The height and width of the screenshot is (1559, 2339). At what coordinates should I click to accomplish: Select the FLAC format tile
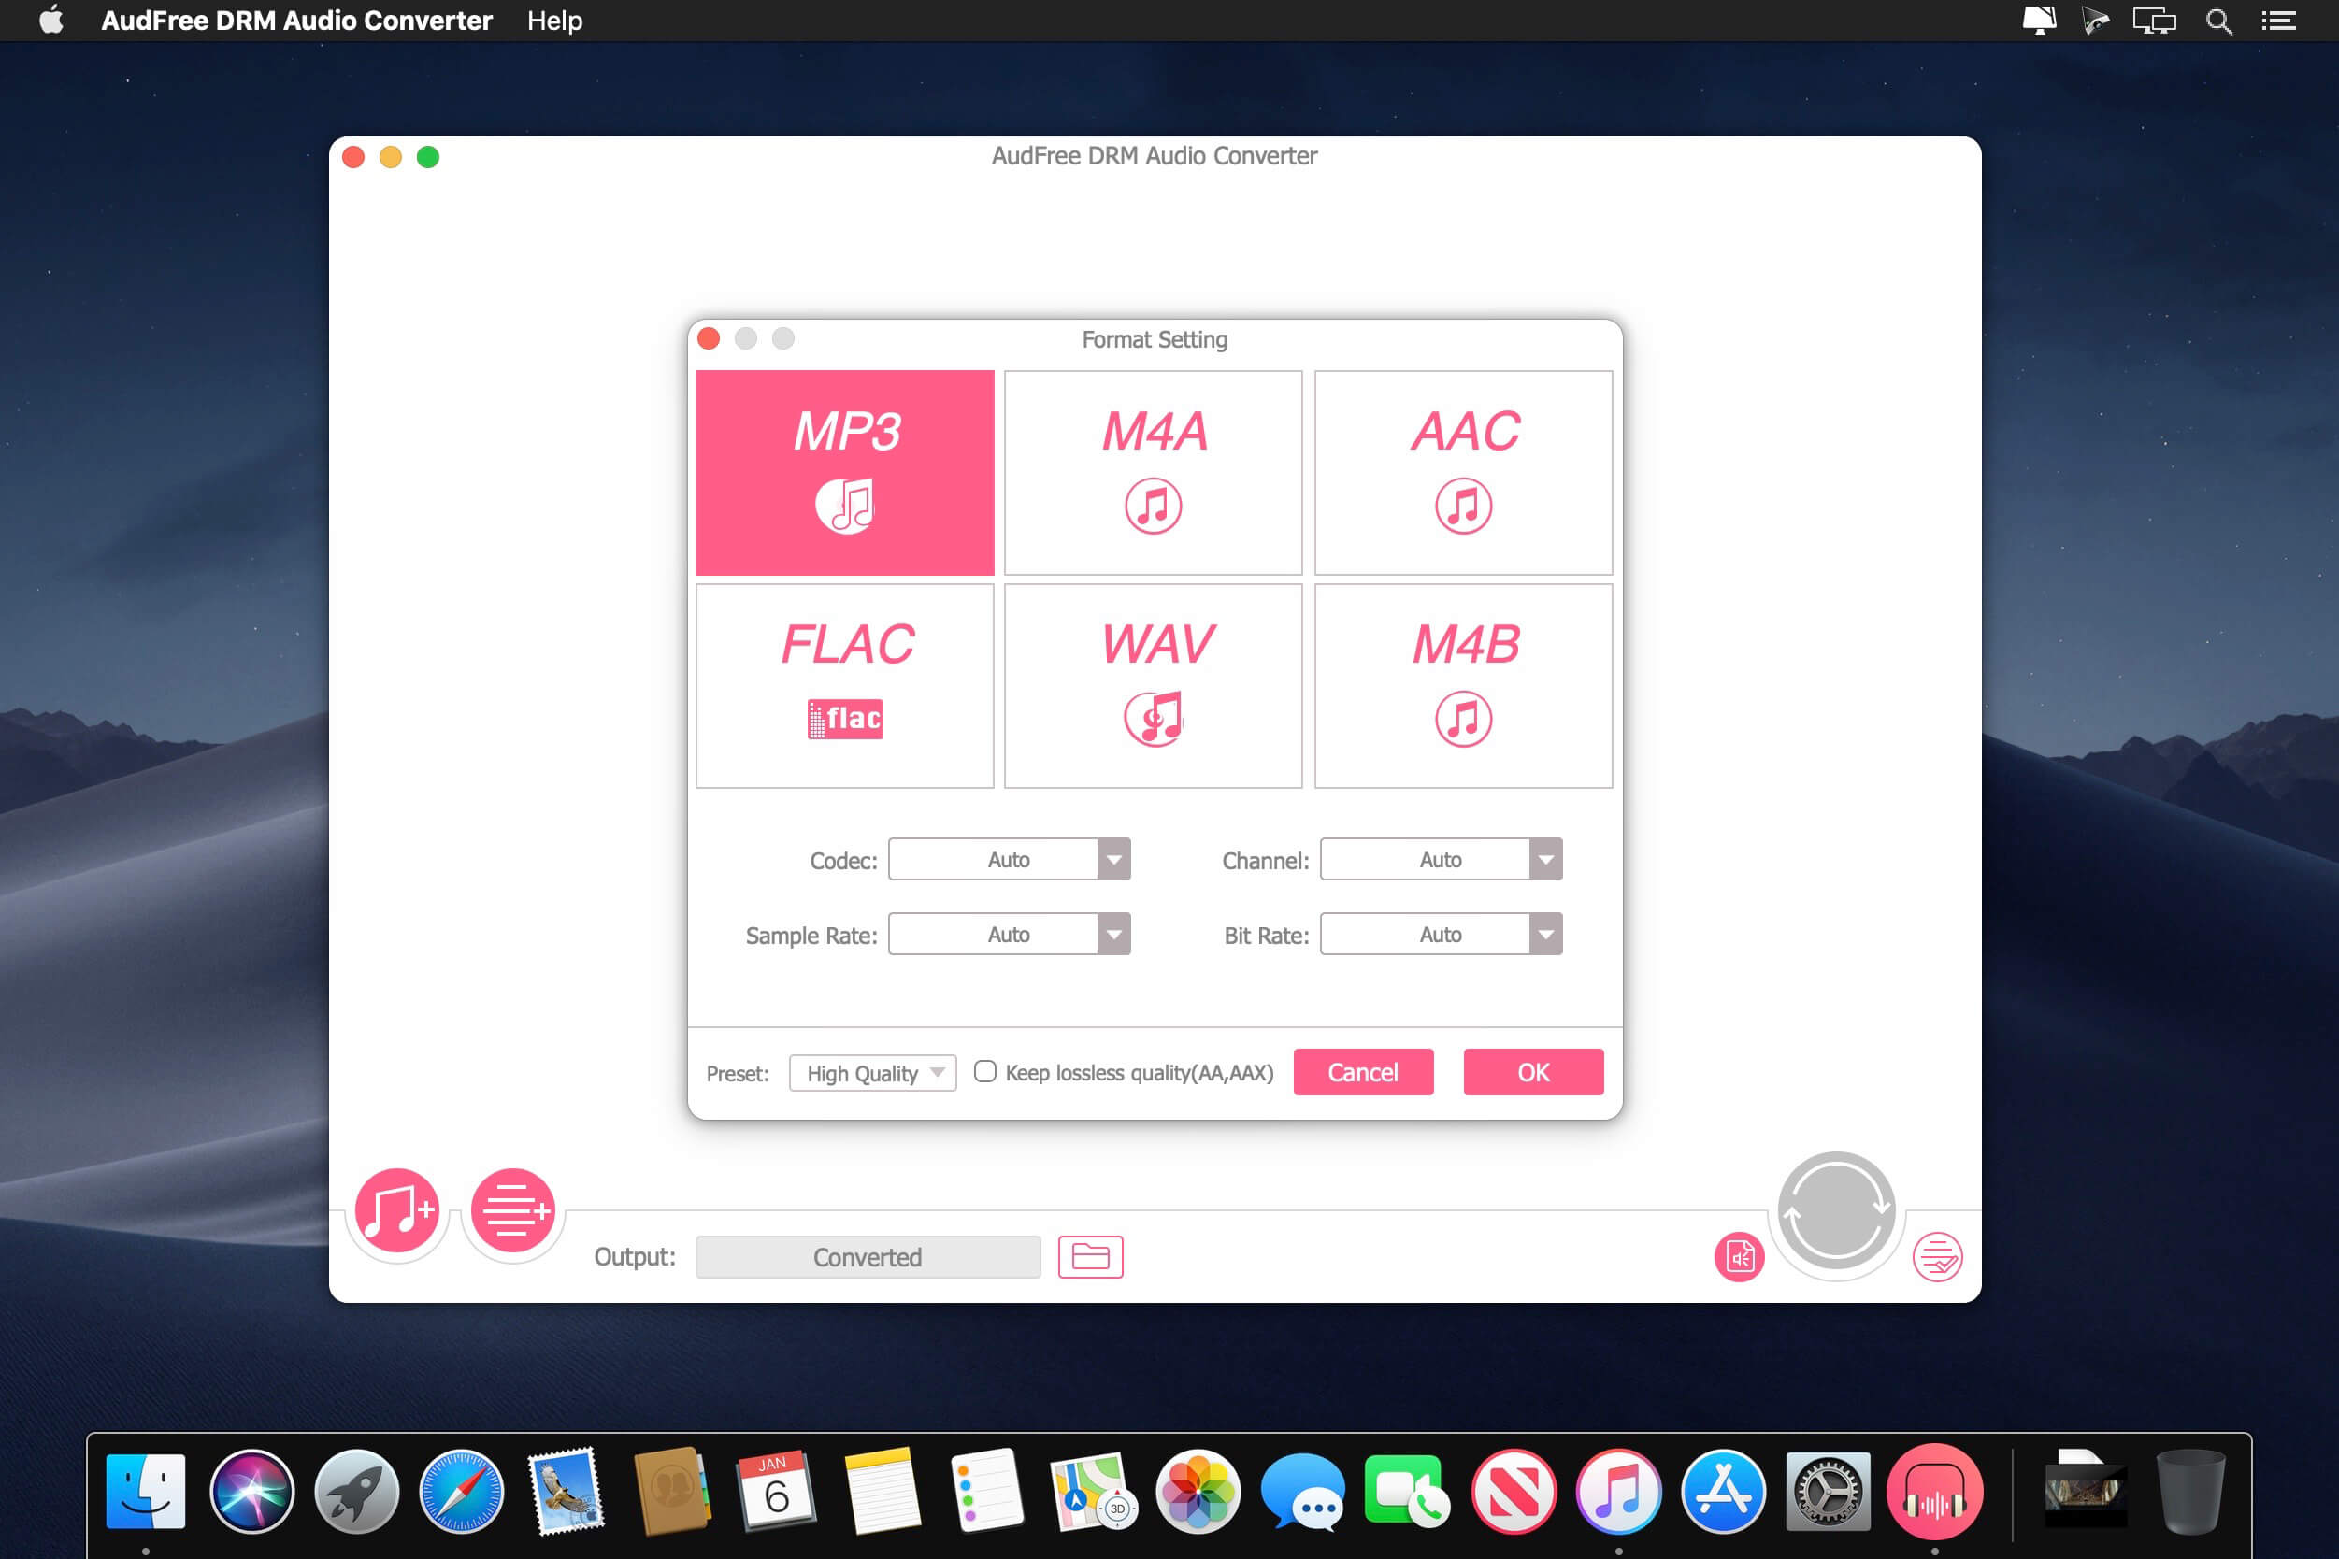[x=844, y=685]
